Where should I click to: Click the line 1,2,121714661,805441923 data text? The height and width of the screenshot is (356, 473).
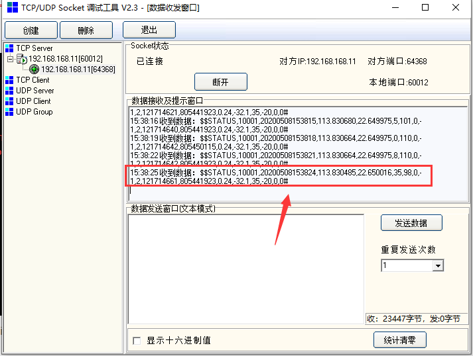209,181
